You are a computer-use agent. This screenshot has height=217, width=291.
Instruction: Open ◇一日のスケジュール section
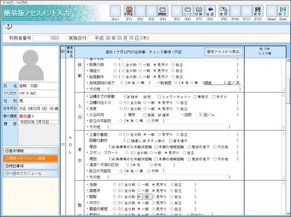coord(31,174)
